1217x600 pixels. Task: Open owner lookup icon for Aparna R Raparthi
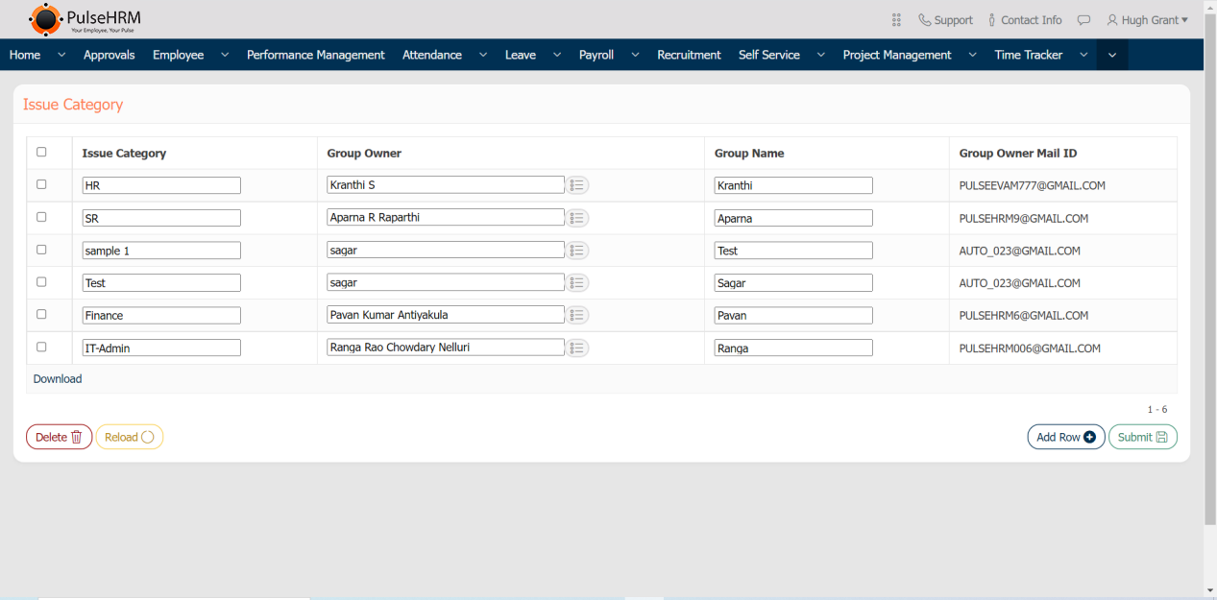coord(577,218)
